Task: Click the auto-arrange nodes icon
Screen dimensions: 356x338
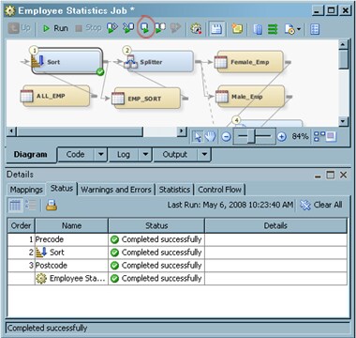Action: pos(319,136)
